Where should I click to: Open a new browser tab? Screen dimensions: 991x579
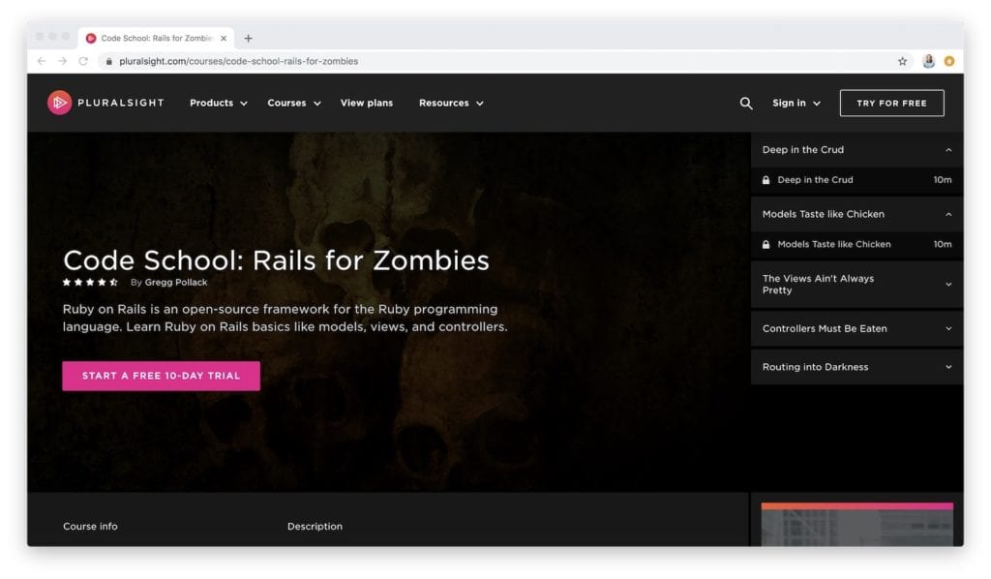(x=249, y=39)
